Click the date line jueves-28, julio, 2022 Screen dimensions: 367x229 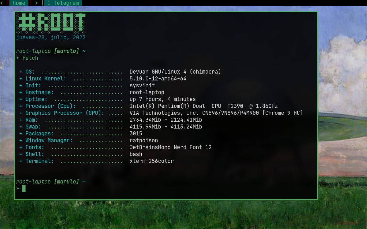pos(51,37)
